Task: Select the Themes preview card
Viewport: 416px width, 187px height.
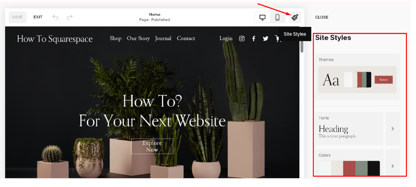Action: 357,80
